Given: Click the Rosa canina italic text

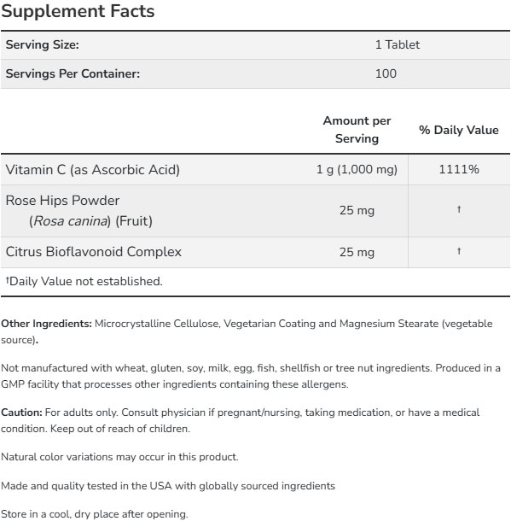Looking at the screenshot, I should [72, 221].
